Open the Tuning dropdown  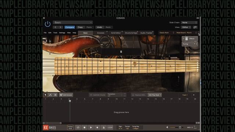tap(190, 44)
